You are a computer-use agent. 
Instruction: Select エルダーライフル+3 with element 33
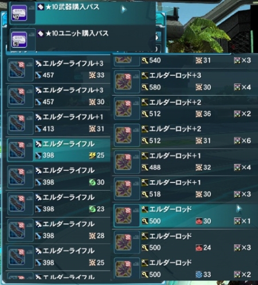(58, 69)
